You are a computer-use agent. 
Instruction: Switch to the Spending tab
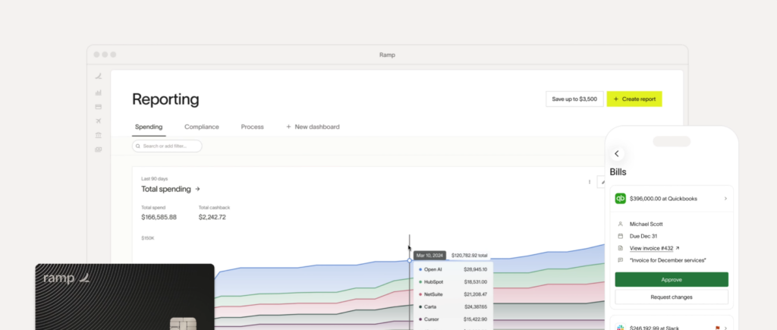point(149,127)
